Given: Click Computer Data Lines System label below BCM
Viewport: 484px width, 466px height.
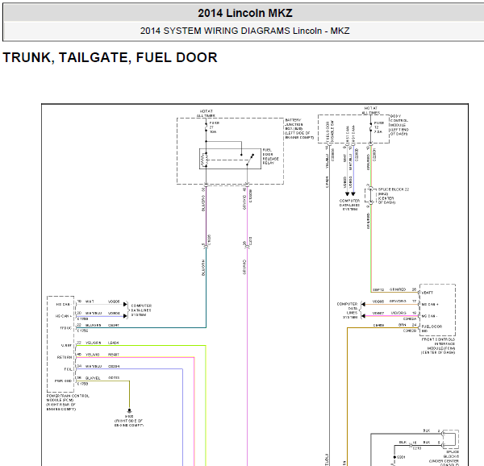Looking at the screenshot, I should [349, 205].
